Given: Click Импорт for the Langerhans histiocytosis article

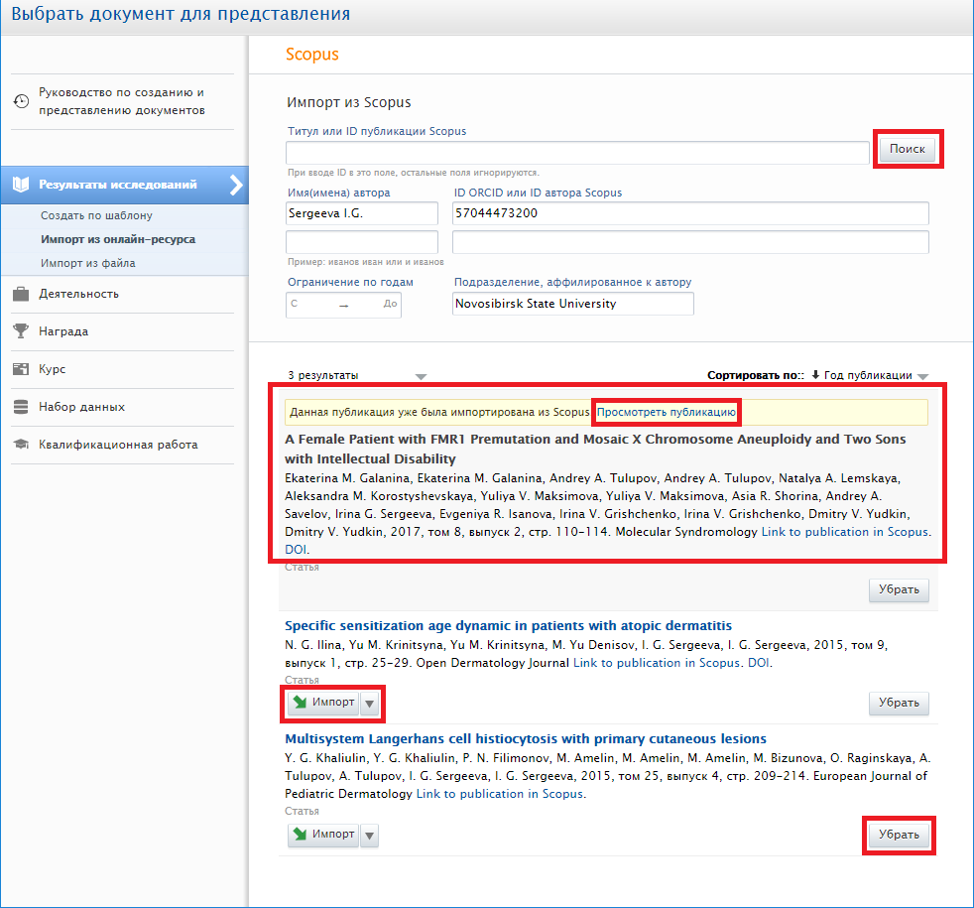Looking at the screenshot, I should [323, 836].
